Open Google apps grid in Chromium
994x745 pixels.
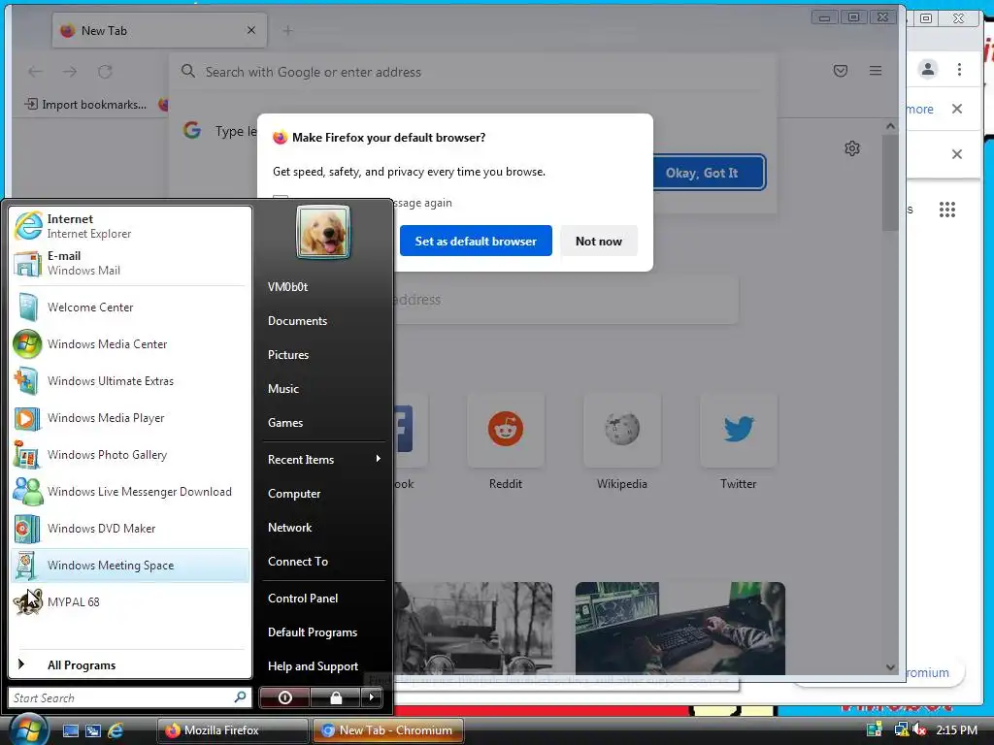click(x=947, y=210)
